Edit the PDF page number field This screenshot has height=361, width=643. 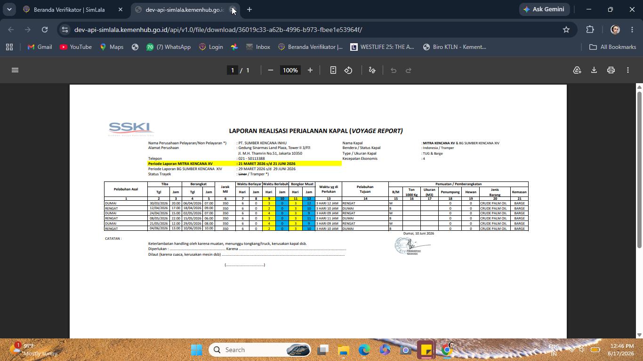[232, 70]
